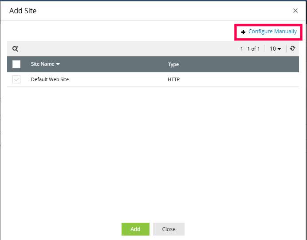Open the rows-per-page 10 dropdown

(x=276, y=48)
